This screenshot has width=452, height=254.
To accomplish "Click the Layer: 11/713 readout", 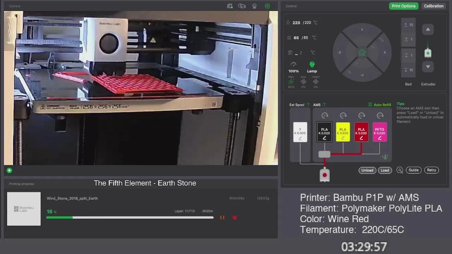I will point(185,211).
